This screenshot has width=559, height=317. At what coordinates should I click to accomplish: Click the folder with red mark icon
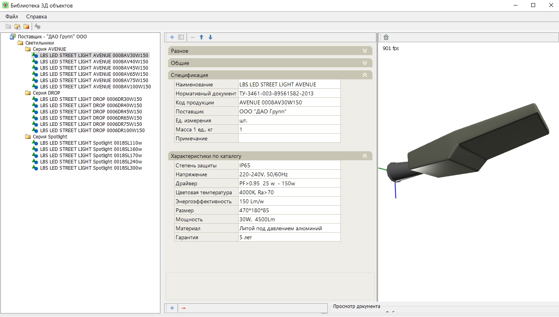pyautogui.click(x=26, y=27)
